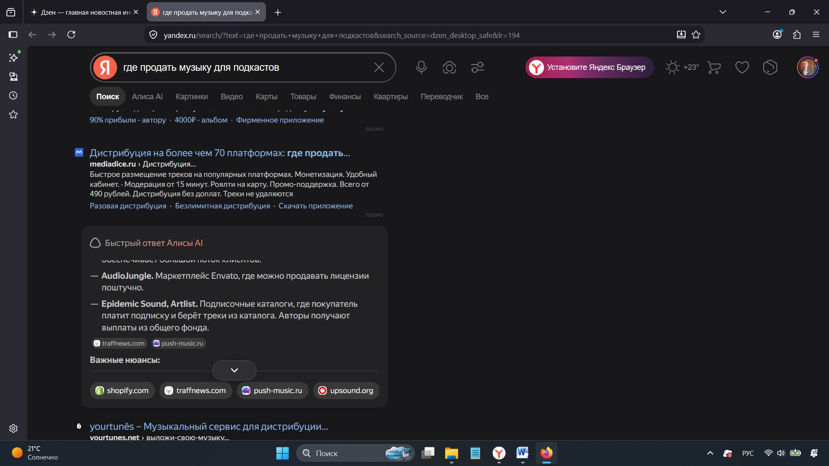
Task: Open a new browser tab
Action: coord(278,13)
